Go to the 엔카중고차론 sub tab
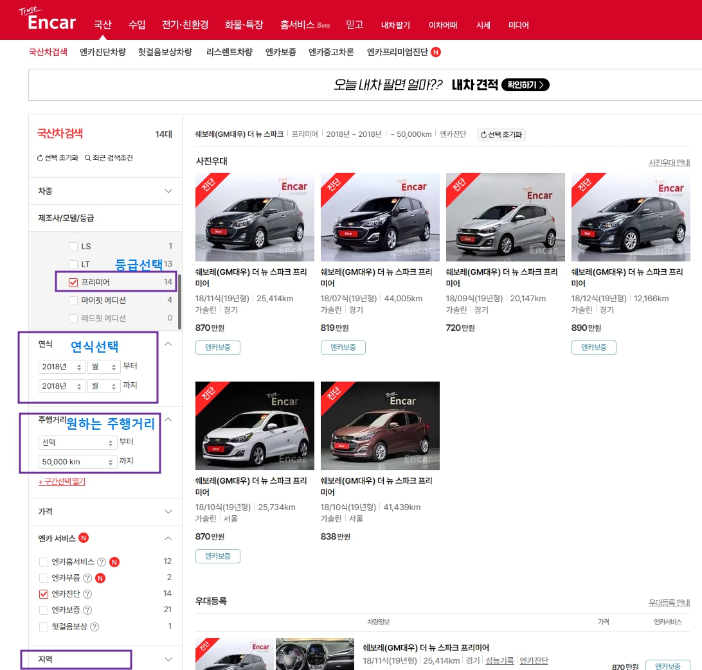The height and width of the screenshot is (670, 702). tap(331, 52)
